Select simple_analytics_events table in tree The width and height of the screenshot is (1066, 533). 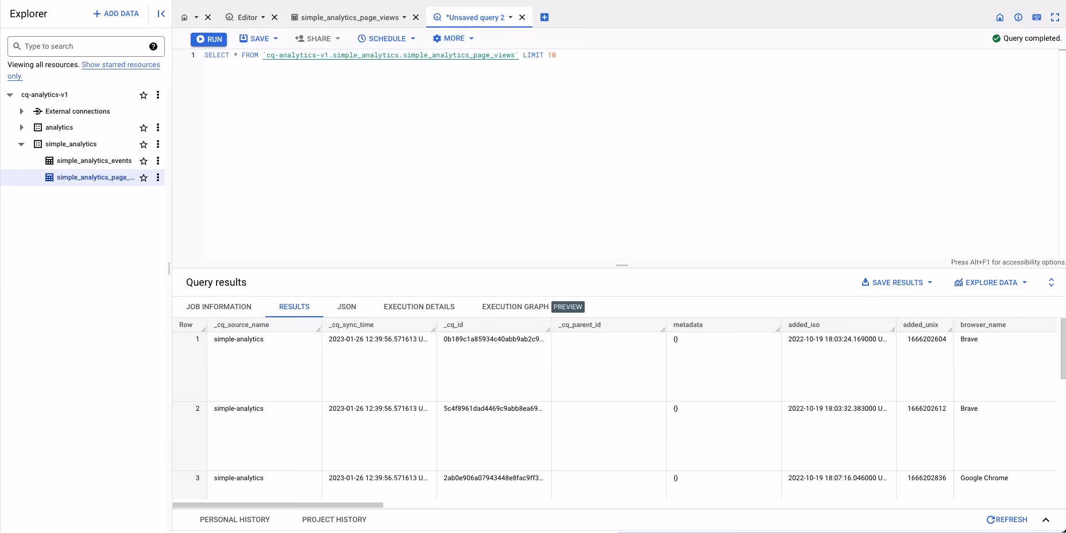(x=94, y=161)
